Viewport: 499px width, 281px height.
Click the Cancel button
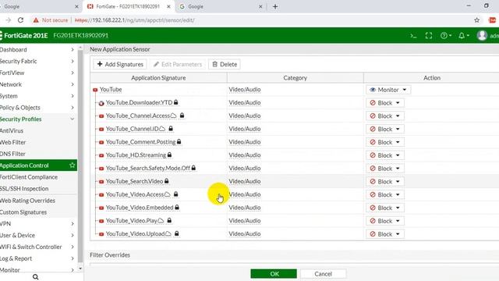click(x=324, y=274)
